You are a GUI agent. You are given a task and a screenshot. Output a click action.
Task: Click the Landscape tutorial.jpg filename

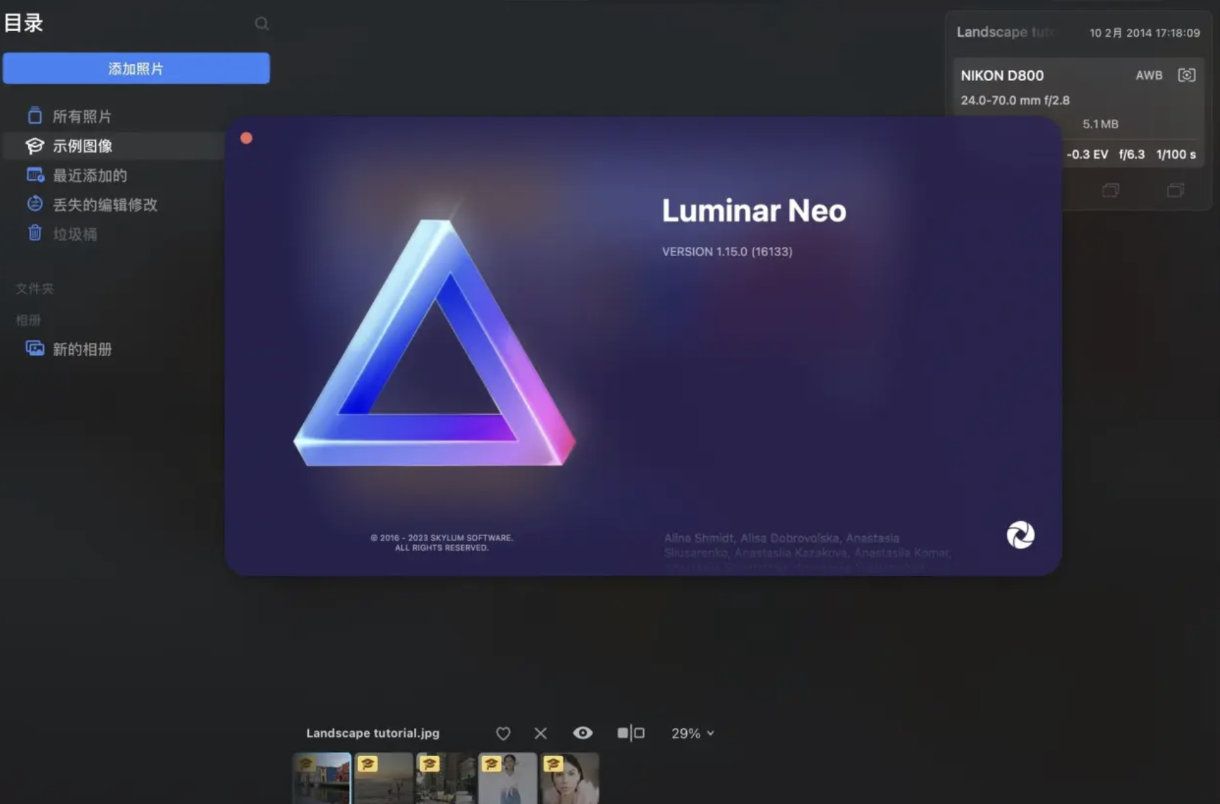point(372,733)
